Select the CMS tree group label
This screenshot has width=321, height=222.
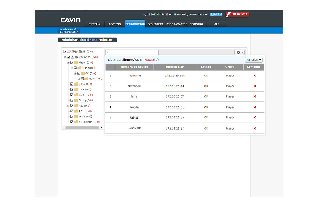81,95
